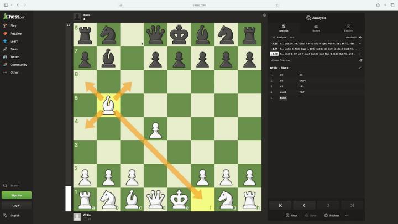Screen dimensions: 398x224
Task: Switch to the Games tab
Action: point(316,28)
